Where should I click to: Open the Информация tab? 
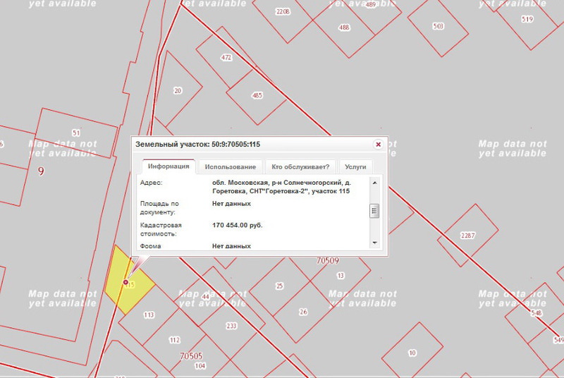click(168, 166)
